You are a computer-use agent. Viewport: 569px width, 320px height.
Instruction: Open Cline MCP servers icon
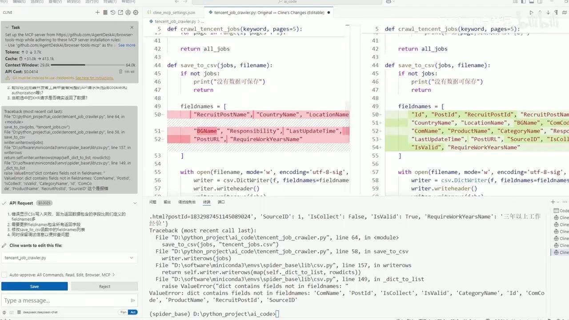[x=105, y=12]
